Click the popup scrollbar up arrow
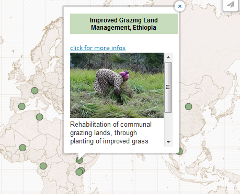This screenshot has height=194, width=240. [168, 57]
